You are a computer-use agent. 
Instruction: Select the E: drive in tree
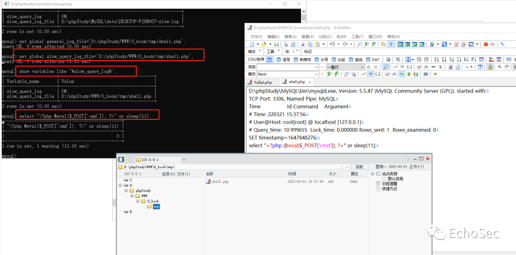128,212
